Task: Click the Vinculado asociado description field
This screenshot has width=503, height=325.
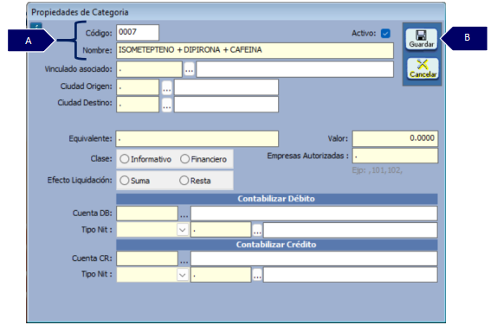Action: point(295,69)
